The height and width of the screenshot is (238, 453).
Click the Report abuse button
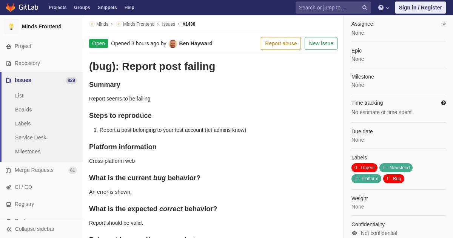(281, 43)
